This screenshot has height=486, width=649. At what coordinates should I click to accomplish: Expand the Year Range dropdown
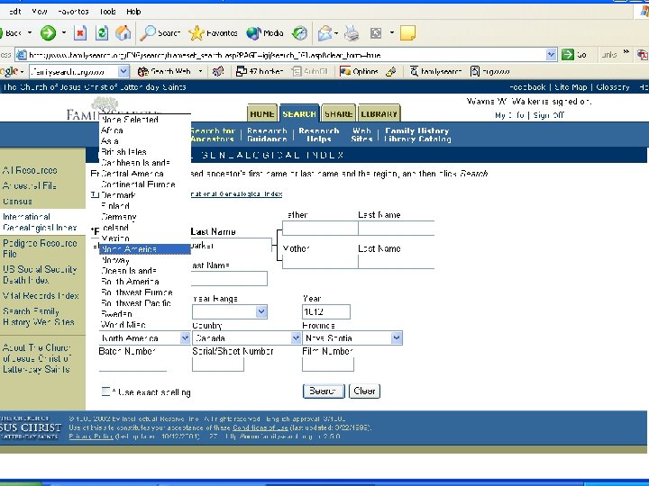(x=261, y=311)
